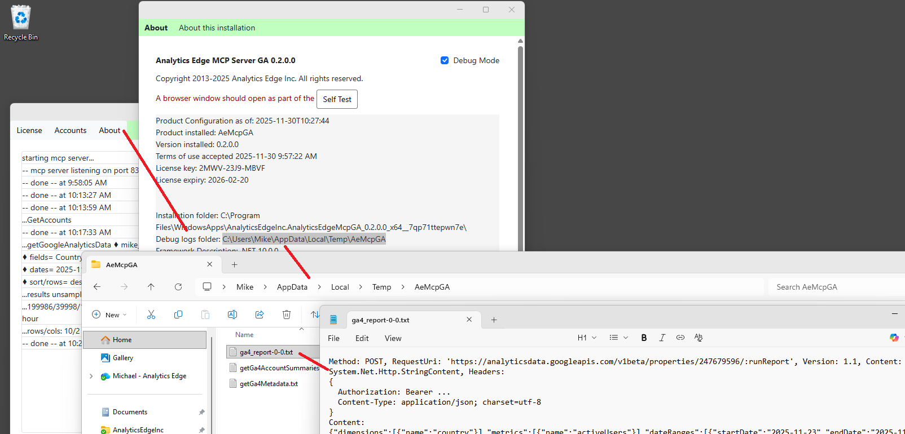Open the New dropdown in File Explorer
This screenshot has width=905, height=434.
109,315
